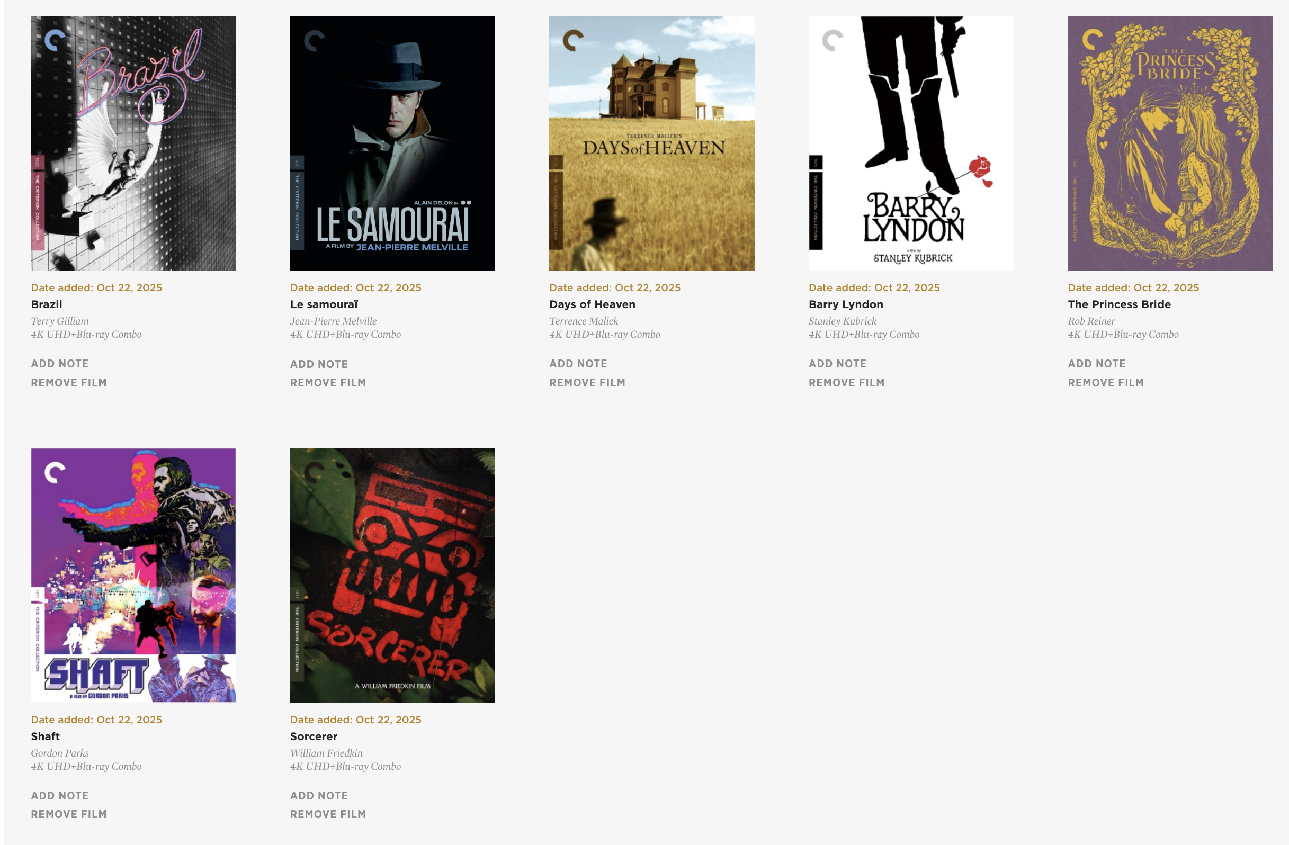
Task: Open the Barry Lyndon cover image
Action: pyautogui.click(x=911, y=143)
